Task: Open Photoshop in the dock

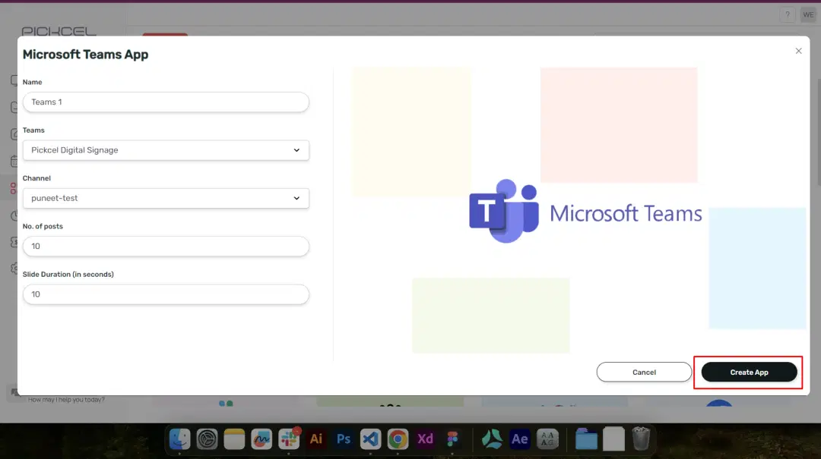Action: tap(344, 439)
